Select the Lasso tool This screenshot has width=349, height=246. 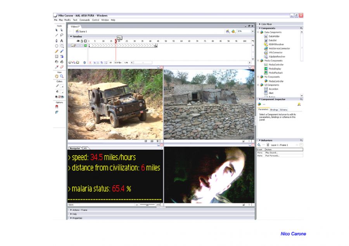coord(62,35)
